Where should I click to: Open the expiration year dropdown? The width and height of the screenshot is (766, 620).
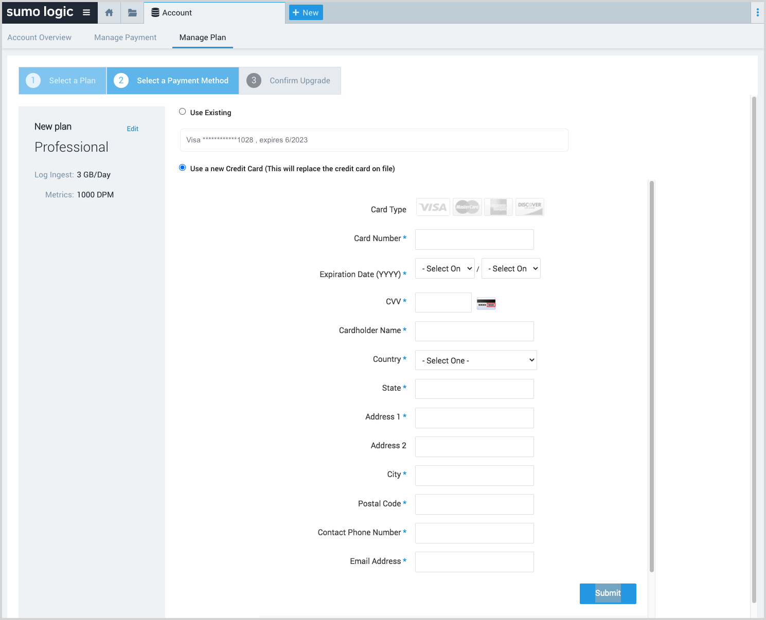point(511,268)
